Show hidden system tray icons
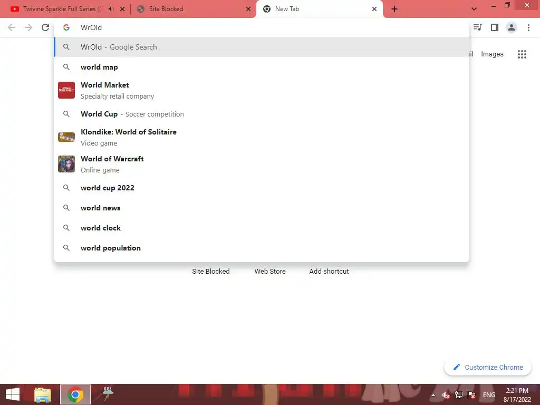The width and height of the screenshot is (540, 405). pos(433,395)
